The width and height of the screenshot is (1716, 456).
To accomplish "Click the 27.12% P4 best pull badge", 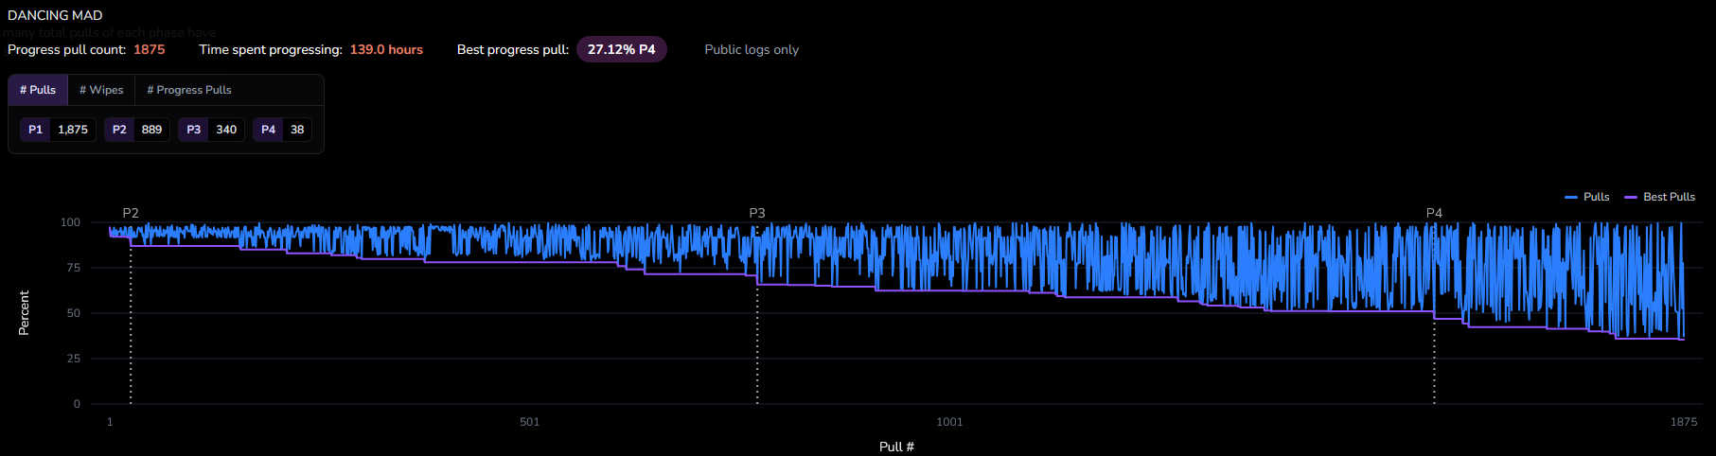I will click(622, 49).
